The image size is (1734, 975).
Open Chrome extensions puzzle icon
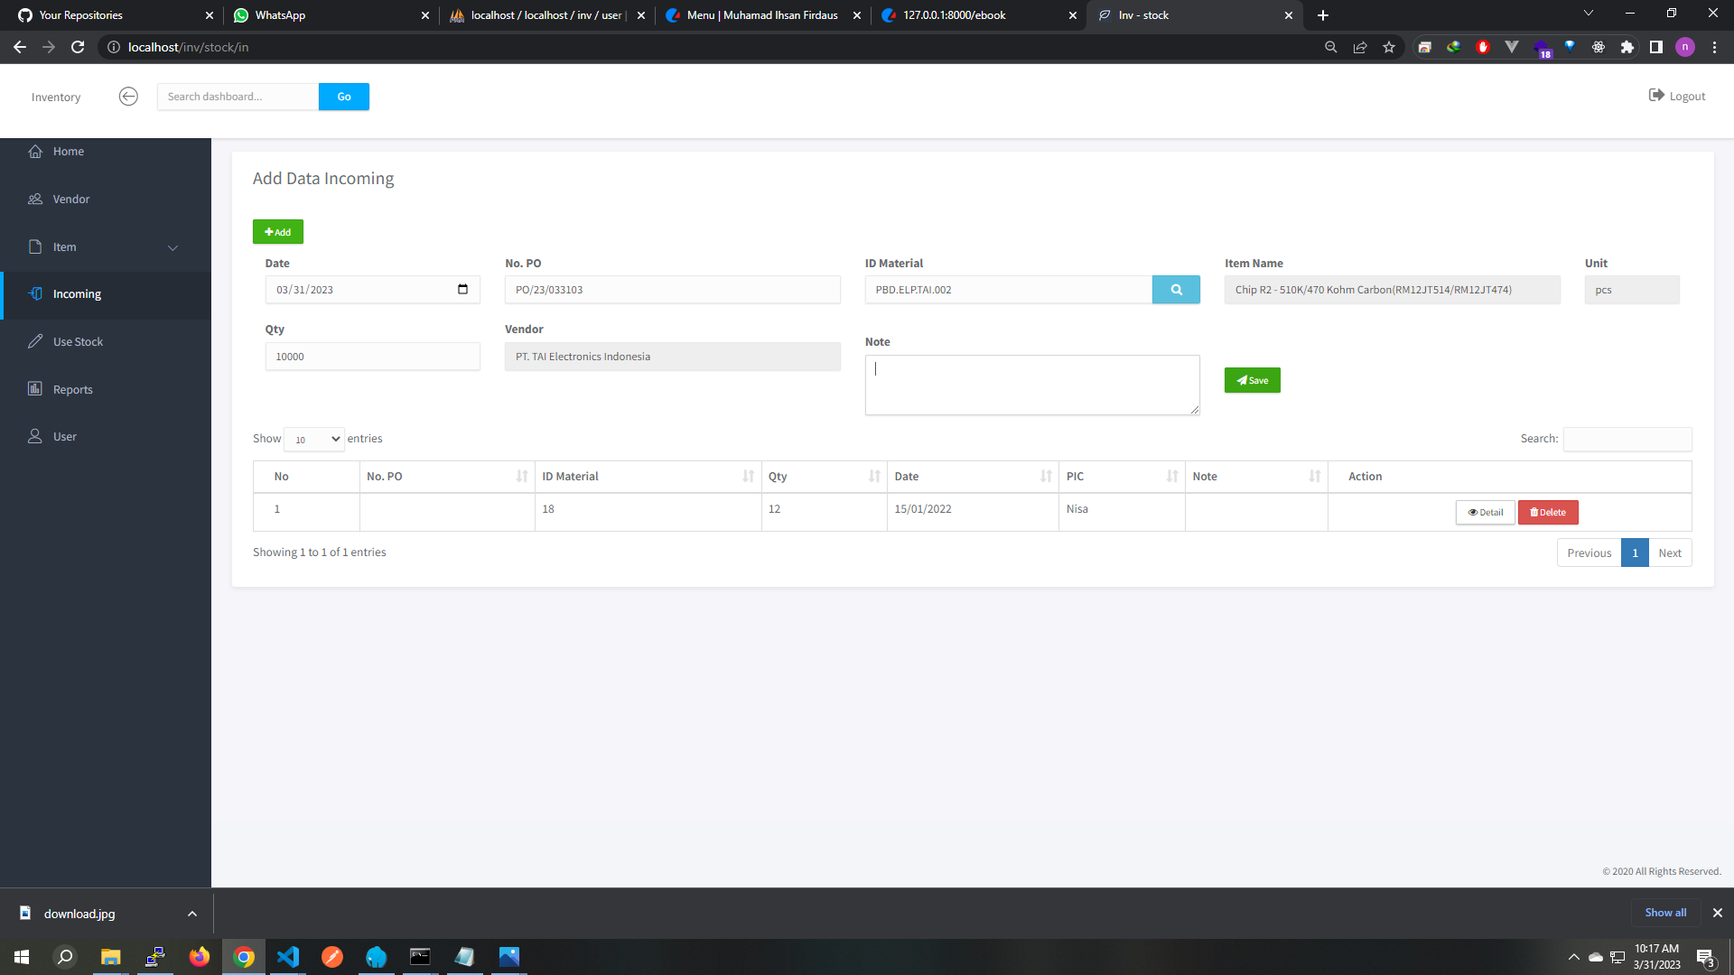1627,47
